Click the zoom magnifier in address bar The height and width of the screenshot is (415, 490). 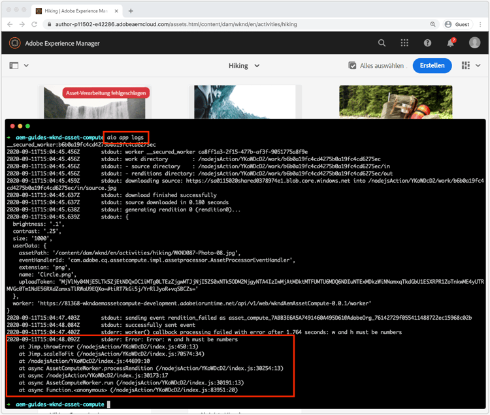pos(433,24)
